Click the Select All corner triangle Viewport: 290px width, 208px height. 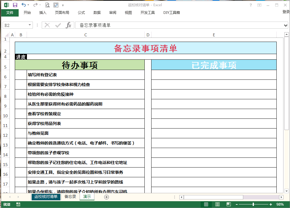pos(7,35)
